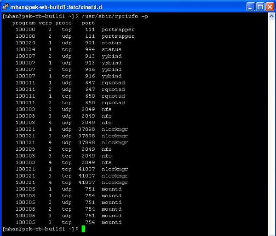This screenshot has height=236, width=276.
Task: Click port 41007 in nlockmgr version 3 row
Action: coord(86,176)
